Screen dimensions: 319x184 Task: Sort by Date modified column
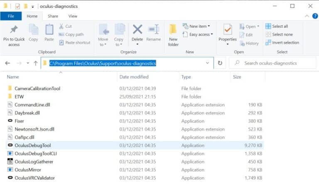[134, 77]
